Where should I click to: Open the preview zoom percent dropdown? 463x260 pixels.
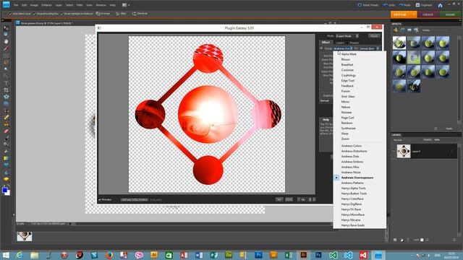pyautogui.click(x=305, y=199)
